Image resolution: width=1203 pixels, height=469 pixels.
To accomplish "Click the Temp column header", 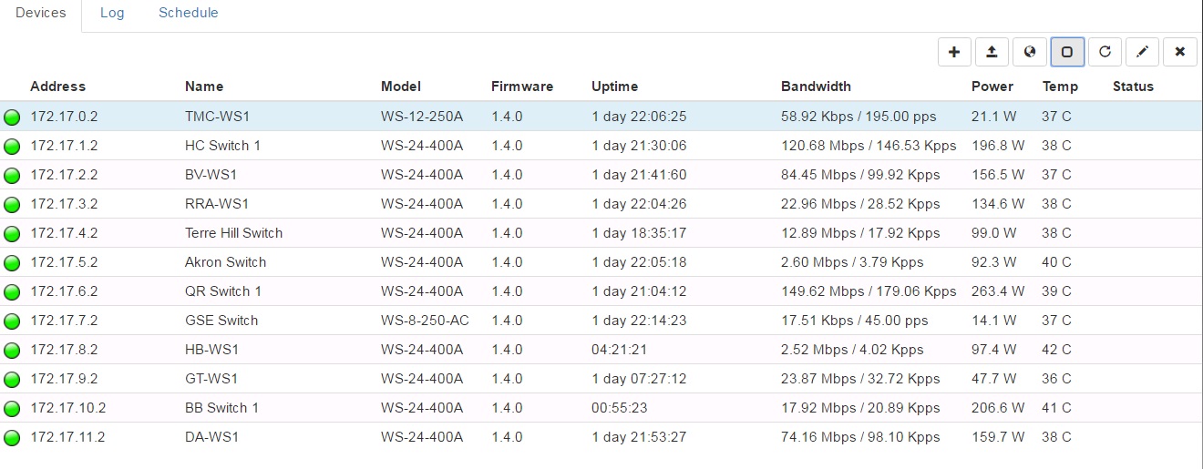I will [x=1060, y=87].
